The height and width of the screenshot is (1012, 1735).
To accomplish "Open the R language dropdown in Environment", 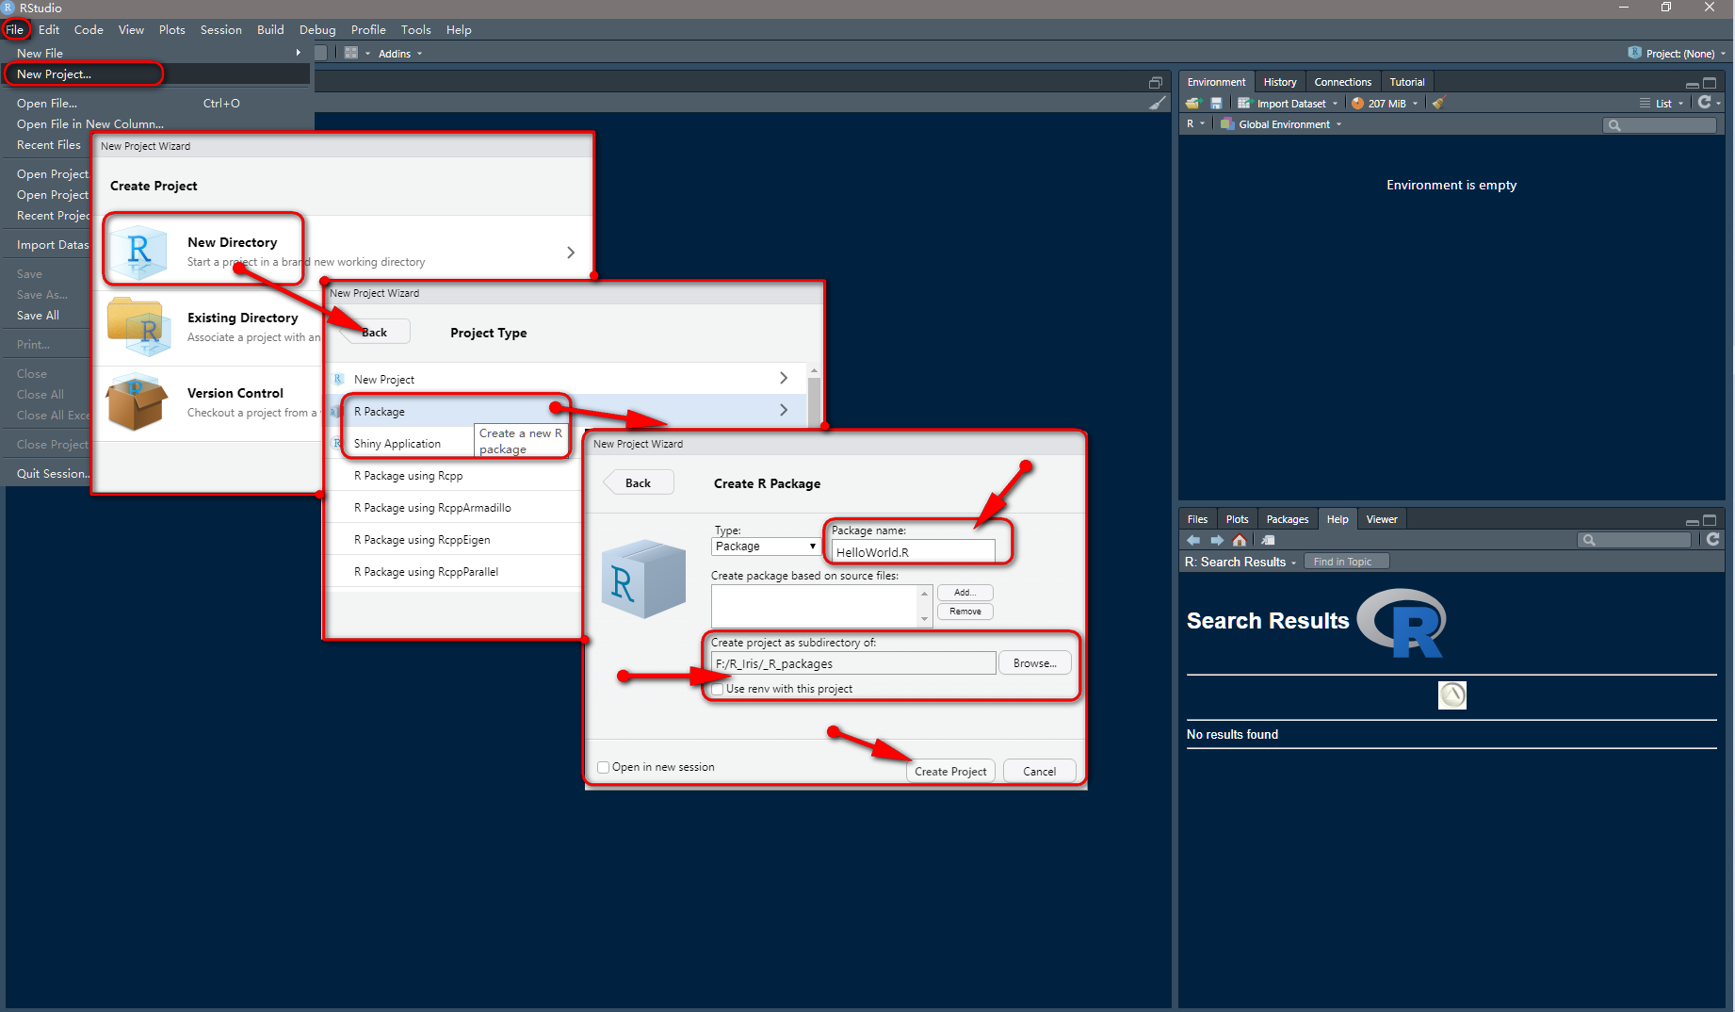I will click(x=1195, y=124).
